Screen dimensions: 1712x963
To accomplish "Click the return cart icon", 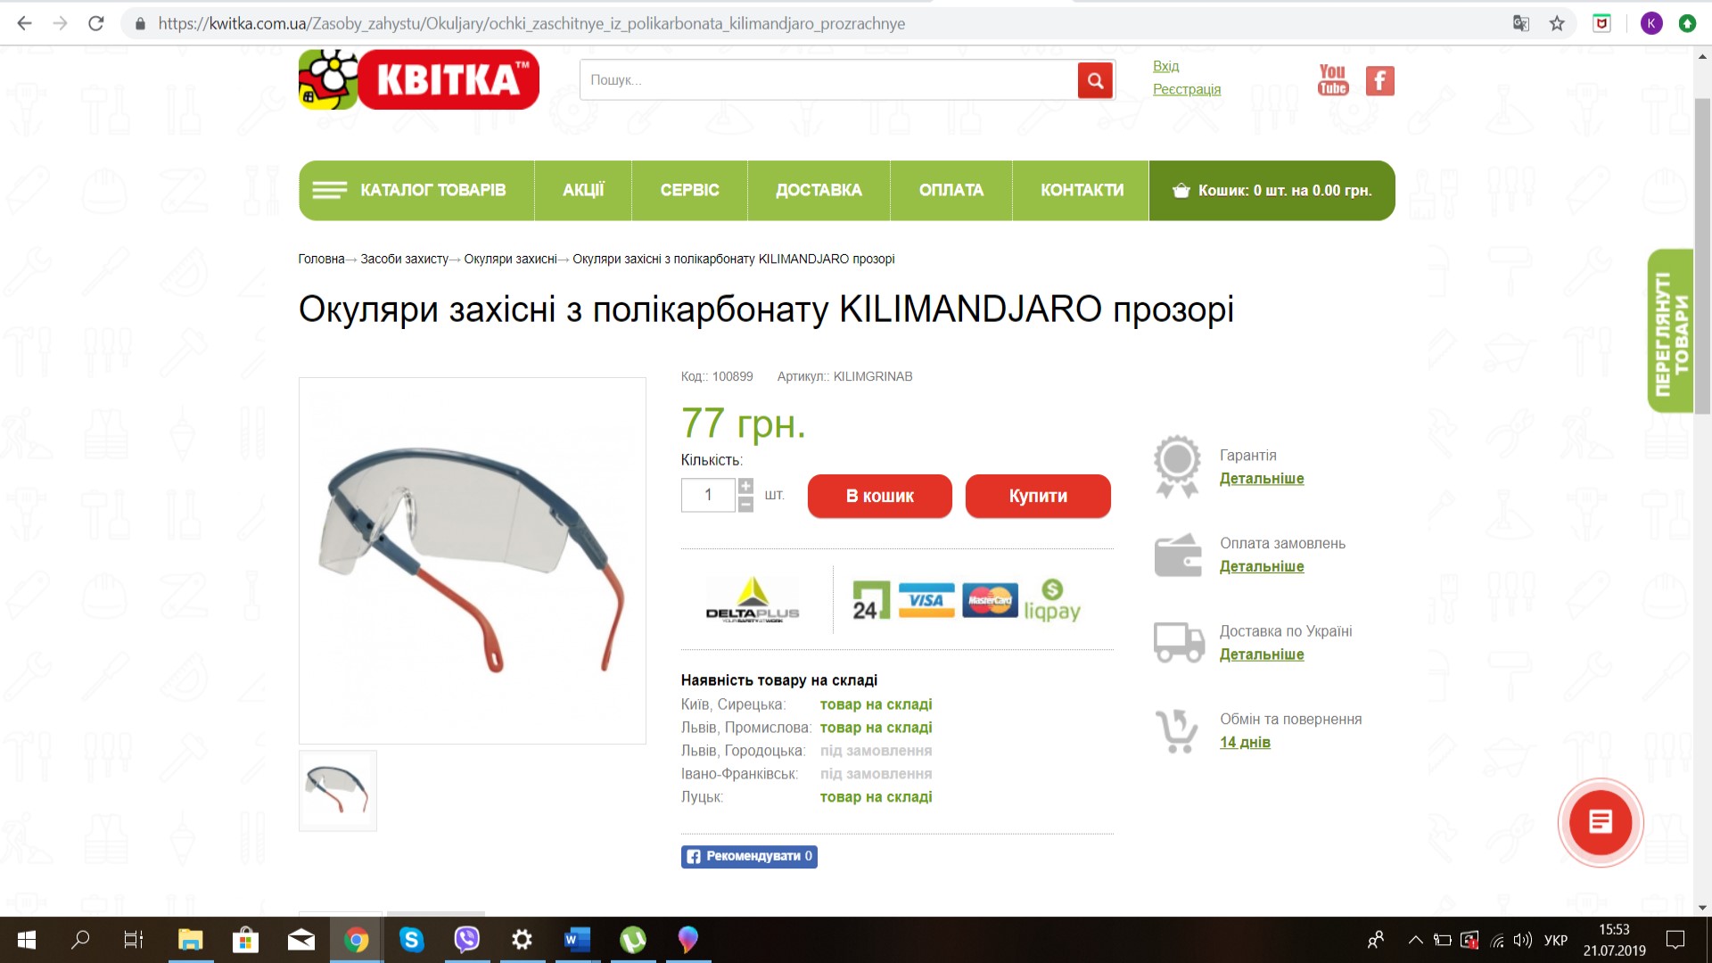I will (1177, 731).
